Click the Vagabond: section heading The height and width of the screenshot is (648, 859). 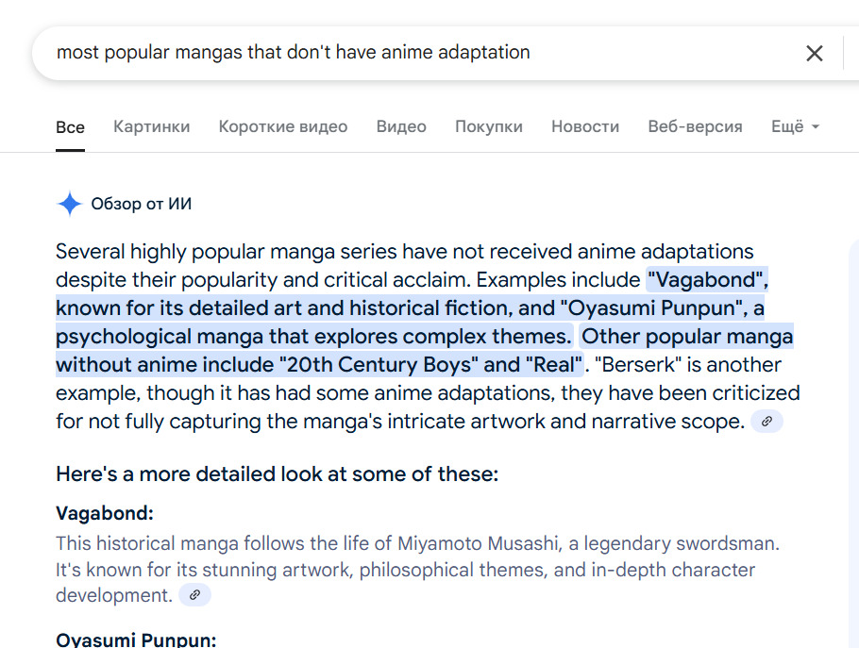104,513
